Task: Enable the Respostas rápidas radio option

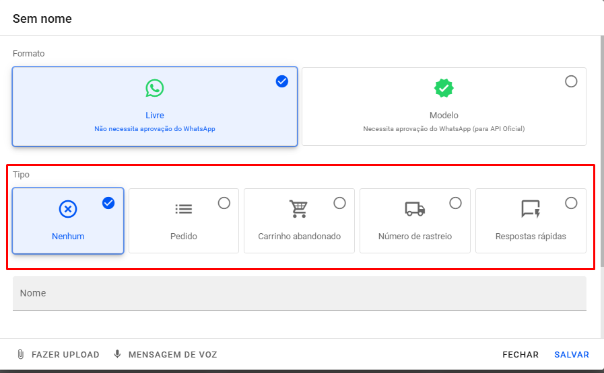Action: pyautogui.click(x=571, y=203)
